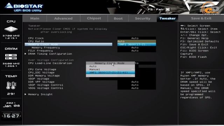The width and height of the screenshot is (224, 126).
Task: Click the thermometer TEMP icon
Action: (11, 85)
